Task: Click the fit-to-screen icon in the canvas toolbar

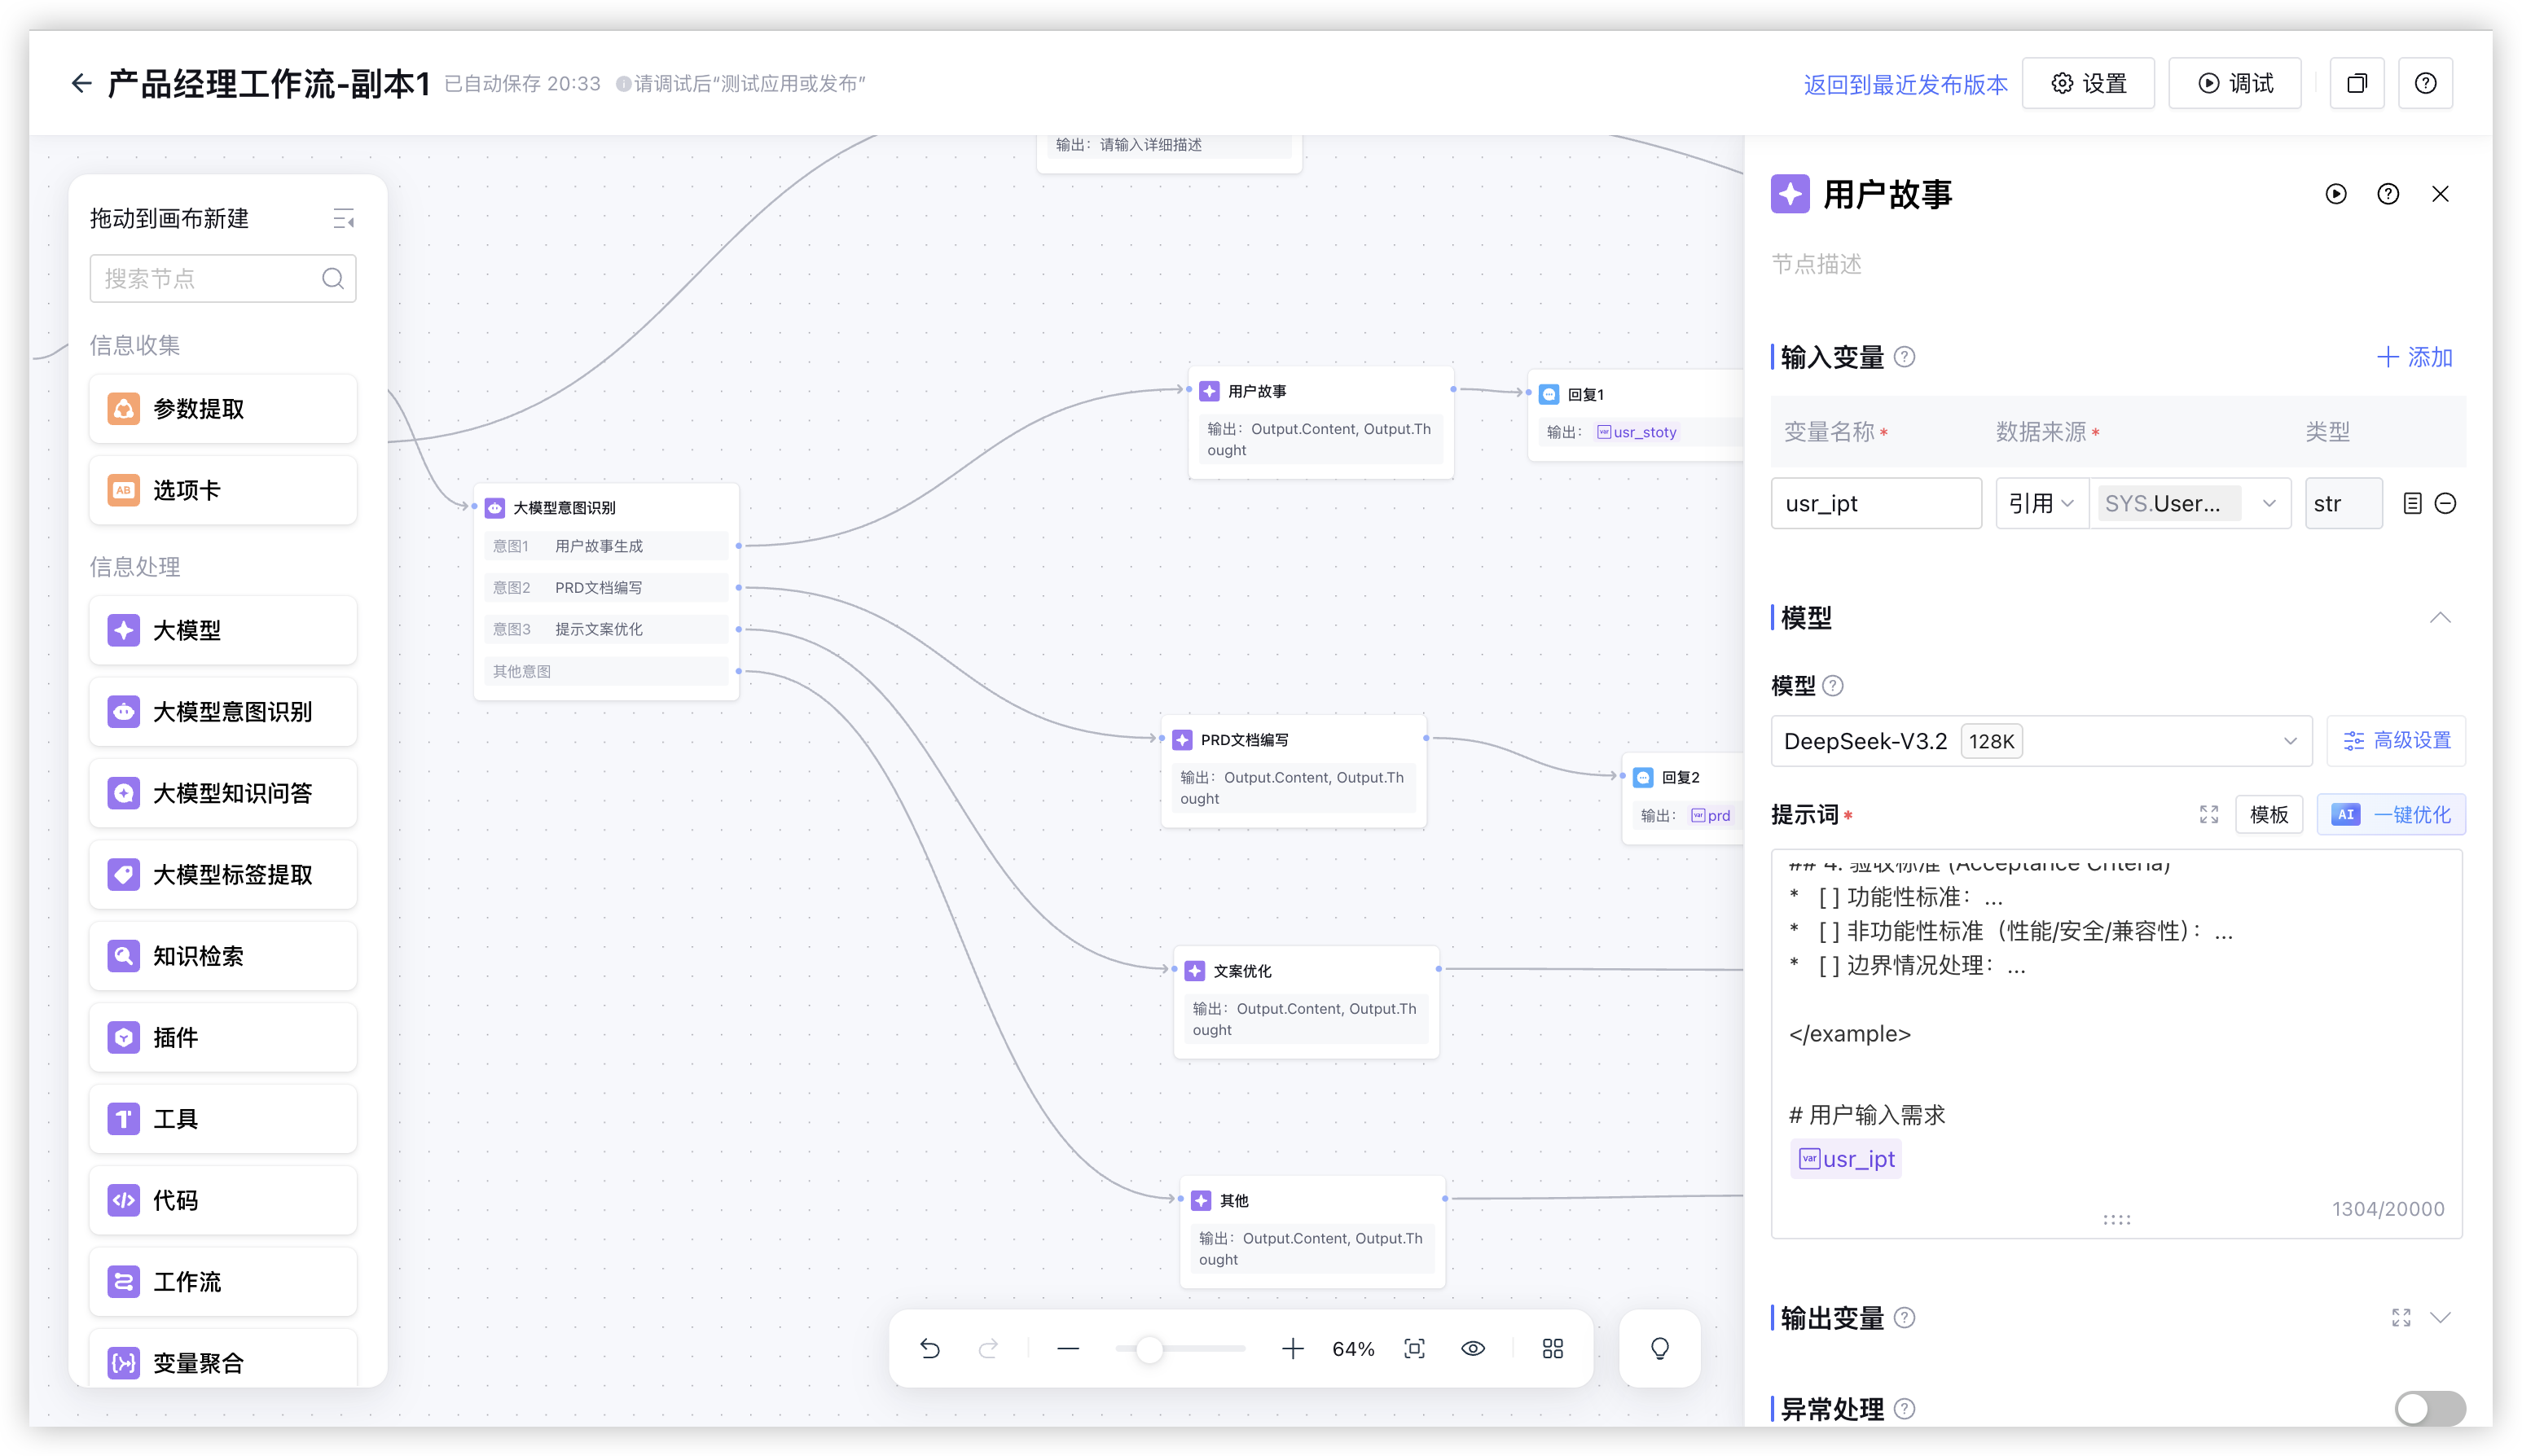Action: 1413,1349
